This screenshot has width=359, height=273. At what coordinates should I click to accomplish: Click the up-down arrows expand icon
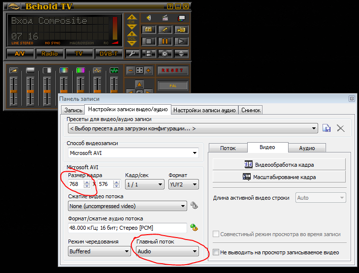coord(181,54)
